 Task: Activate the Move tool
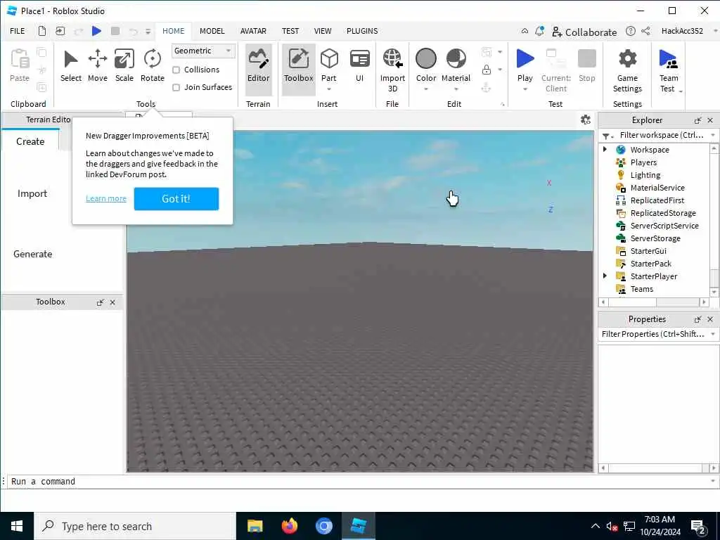[x=97, y=66]
